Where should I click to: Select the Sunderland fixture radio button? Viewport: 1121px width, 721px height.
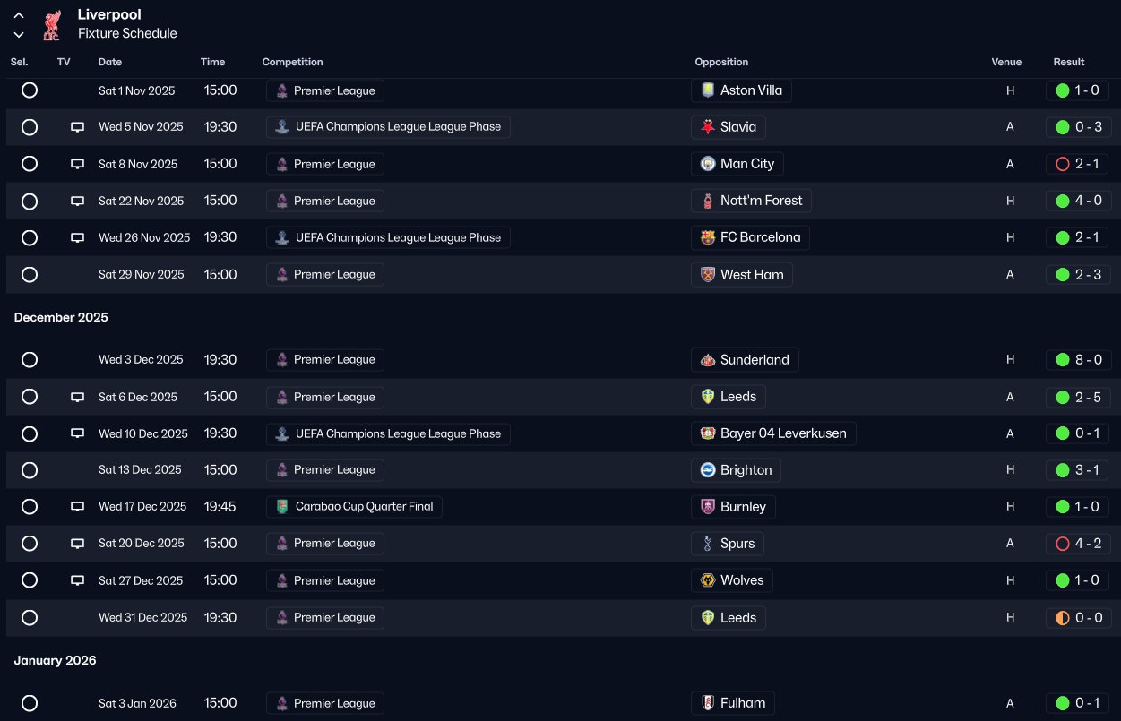30,360
